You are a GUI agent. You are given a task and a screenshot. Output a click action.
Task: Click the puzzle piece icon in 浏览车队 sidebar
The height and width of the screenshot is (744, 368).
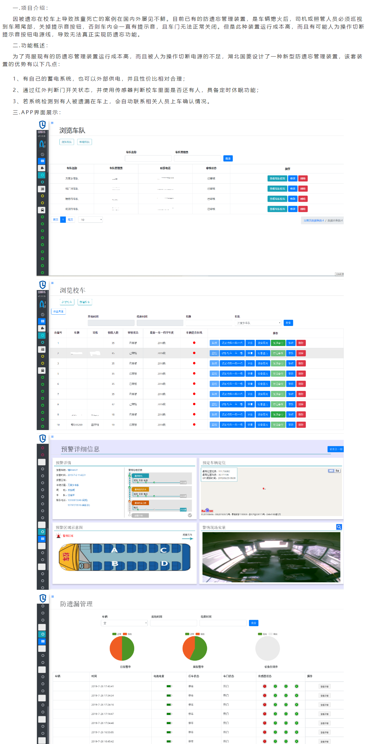click(42, 168)
